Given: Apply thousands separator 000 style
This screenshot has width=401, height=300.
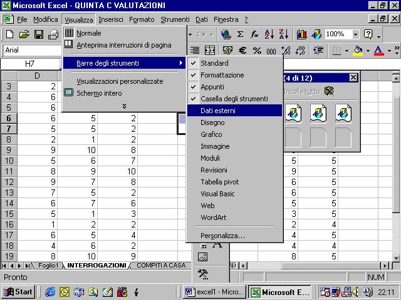Looking at the screenshot, I should pyautogui.click(x=271, y=51).
